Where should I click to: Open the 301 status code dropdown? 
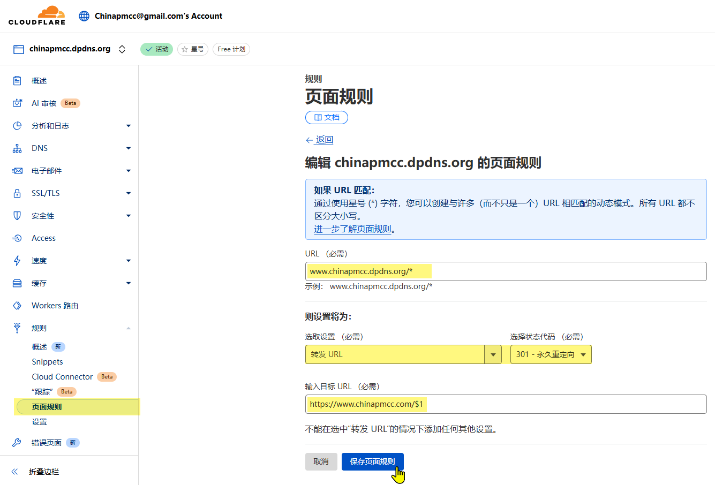(551, 354)
